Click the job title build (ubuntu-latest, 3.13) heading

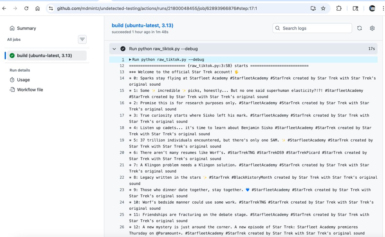142,25
